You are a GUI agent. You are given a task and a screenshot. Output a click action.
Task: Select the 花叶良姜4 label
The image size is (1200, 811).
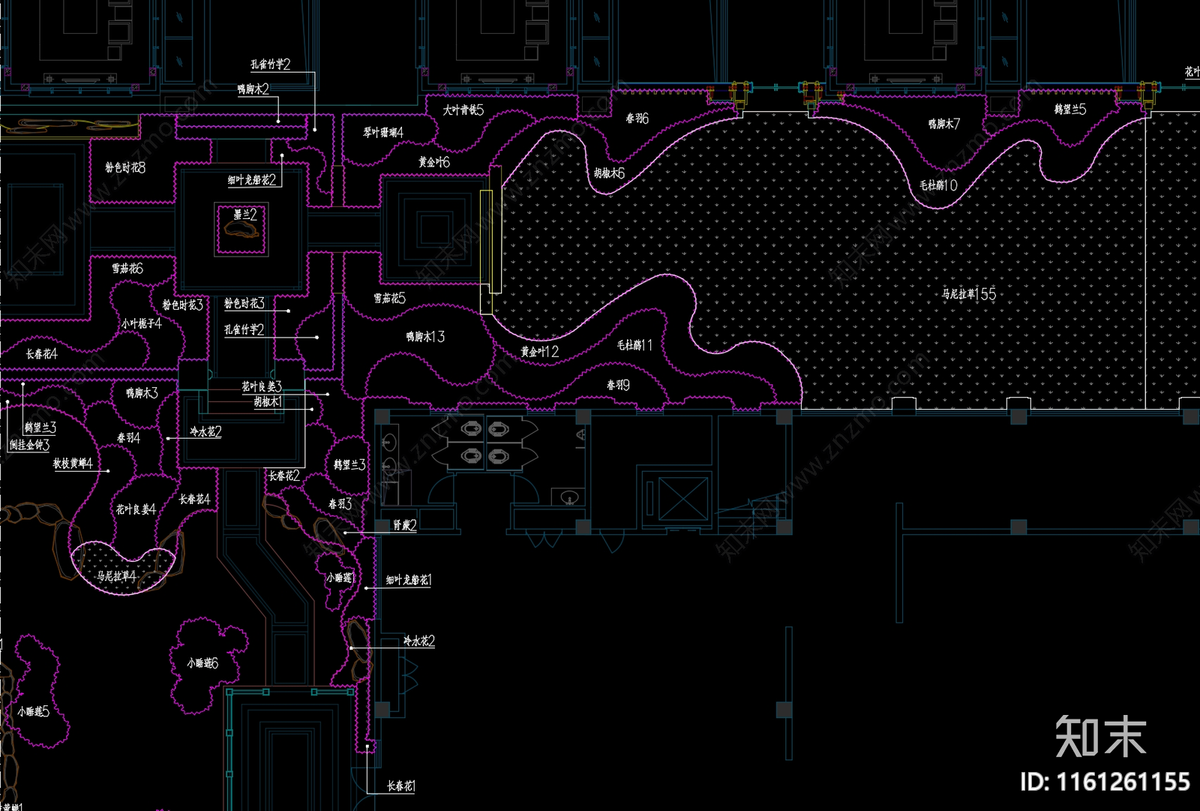tap(136, 509)
